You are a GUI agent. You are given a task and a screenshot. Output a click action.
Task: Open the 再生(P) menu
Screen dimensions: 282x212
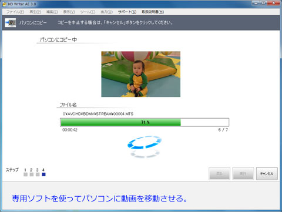35,12
